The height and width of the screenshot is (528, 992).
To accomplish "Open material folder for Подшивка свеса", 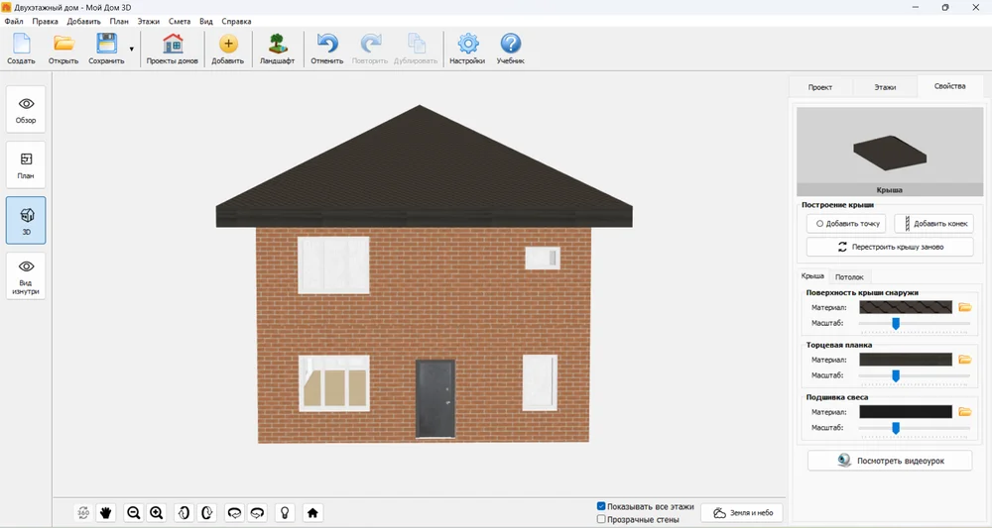I will (965, 412).
